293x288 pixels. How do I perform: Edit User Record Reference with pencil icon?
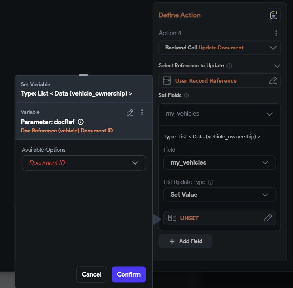[273, 80]
